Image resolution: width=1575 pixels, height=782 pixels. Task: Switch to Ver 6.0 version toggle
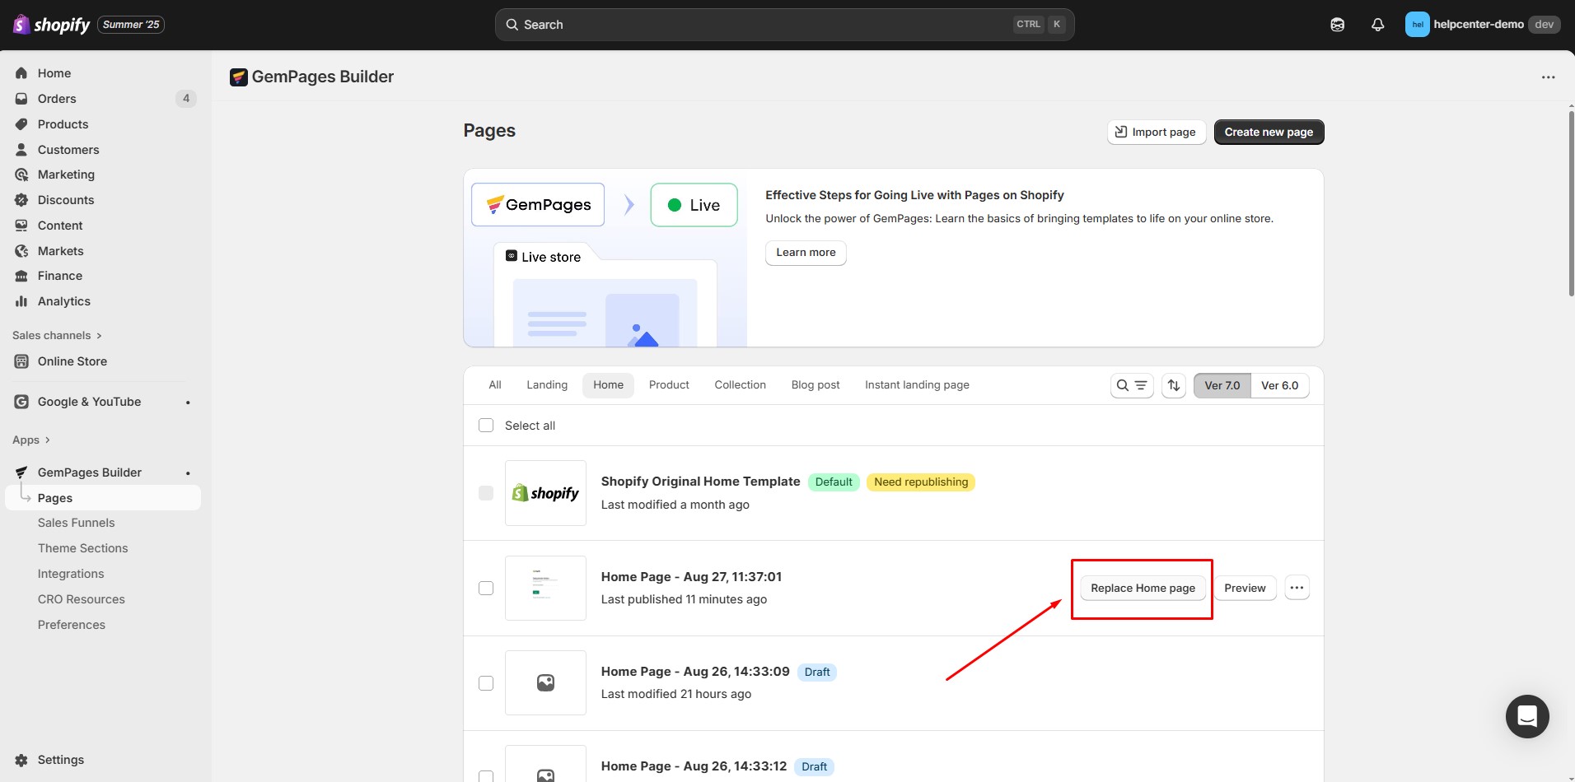[1279, 385]
